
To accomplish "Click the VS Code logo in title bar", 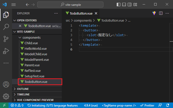I will pos(5,5).
